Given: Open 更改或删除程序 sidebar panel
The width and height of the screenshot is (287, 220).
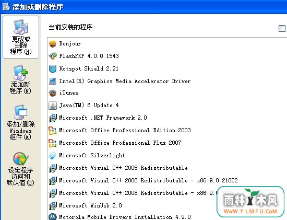Looking at the screenshot, I should coord(21,37).
